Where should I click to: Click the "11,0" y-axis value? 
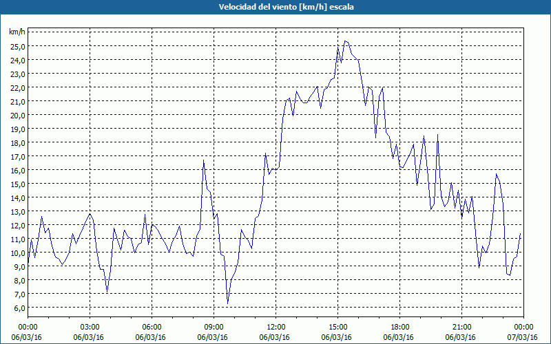click(x=19, y=239)
